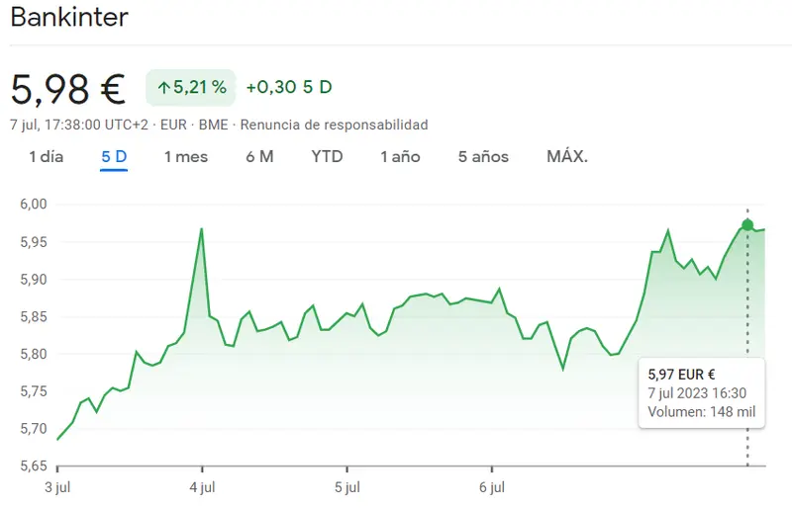Select the 1 día time range tab
This screenshot has width=792, height=508.
46,157
